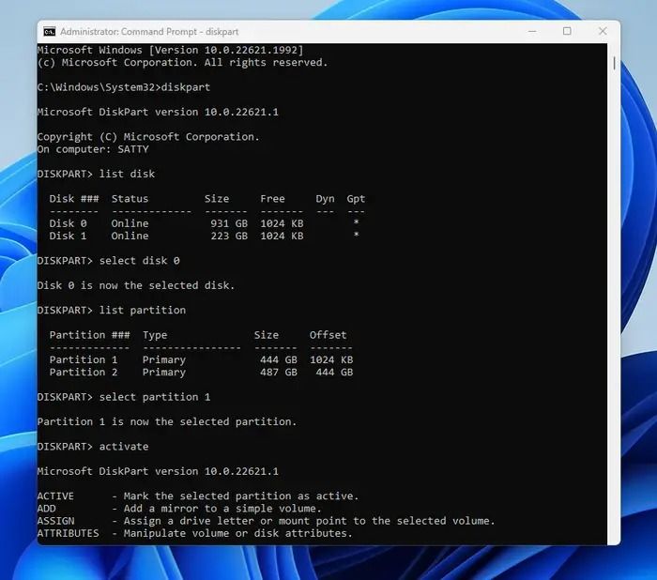Click the 'Partition ###' column header
Image resolution: width=657 pixels, height=580 pixels.
coord(90,335)
